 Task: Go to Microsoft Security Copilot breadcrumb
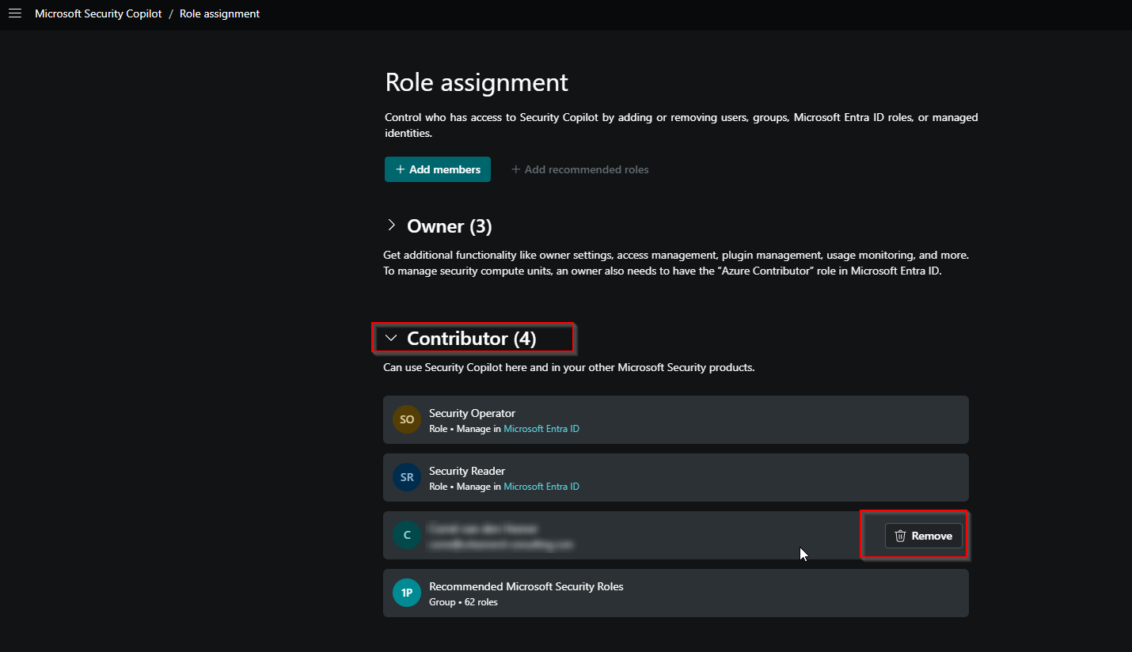pyautogui.click(x=98, y=13)
